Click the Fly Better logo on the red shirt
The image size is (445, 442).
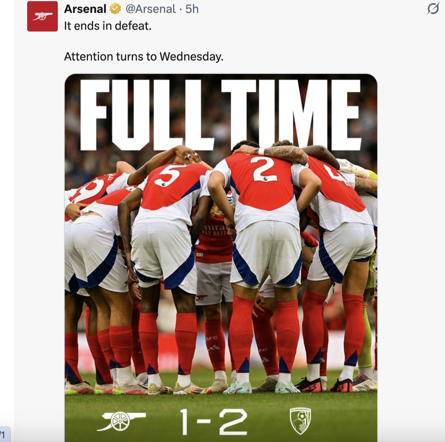[217, 231]
